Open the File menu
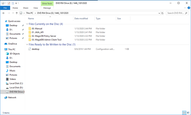The image size is (191, 115). [5, 8]
